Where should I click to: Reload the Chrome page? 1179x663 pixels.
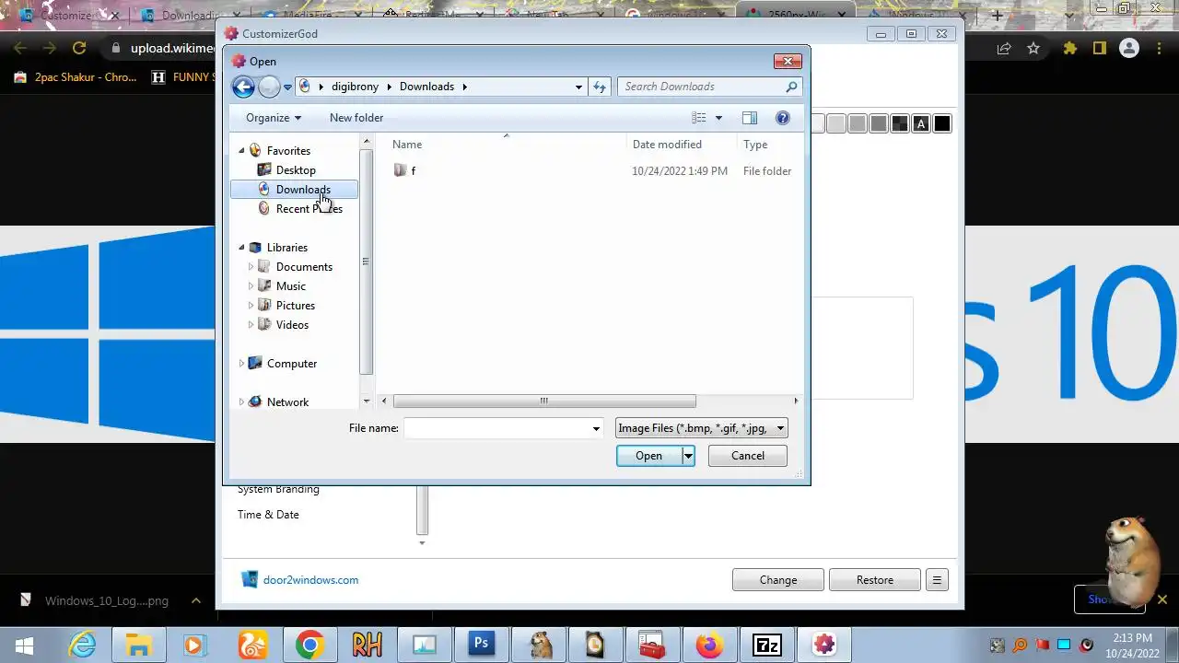(79, 48)
